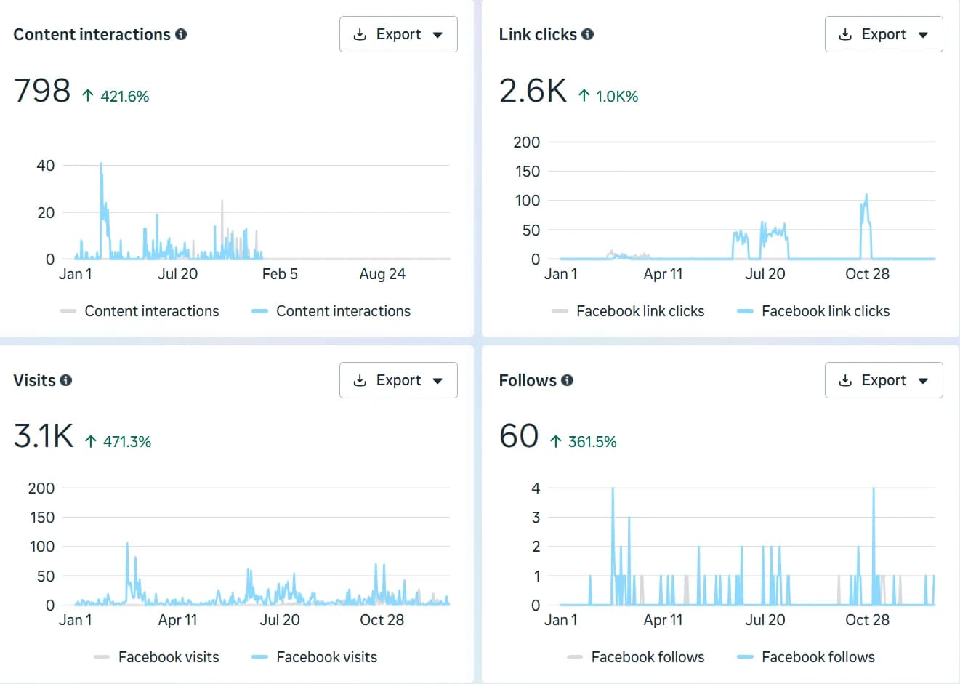The height and width of the screenshot is (684, 960).
Task: Toggle gray Facebook follows legend series
Action: tap(636, 657)
